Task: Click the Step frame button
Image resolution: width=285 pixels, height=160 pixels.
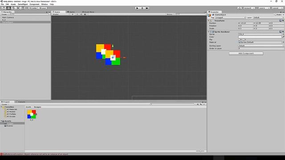Action: [147, 8]
